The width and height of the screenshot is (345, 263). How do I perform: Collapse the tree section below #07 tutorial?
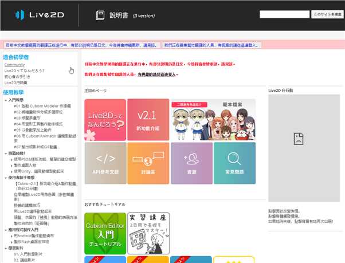(x=6, y=154)
